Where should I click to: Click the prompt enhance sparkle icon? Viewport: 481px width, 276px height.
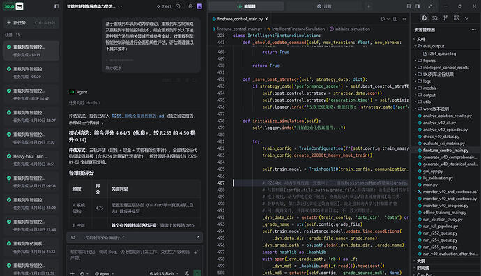pos(196,252)
